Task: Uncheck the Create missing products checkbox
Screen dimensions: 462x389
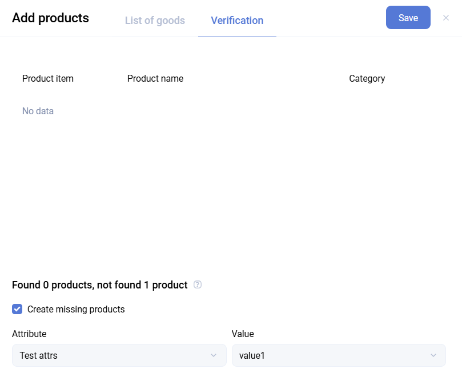Action: 17,309
